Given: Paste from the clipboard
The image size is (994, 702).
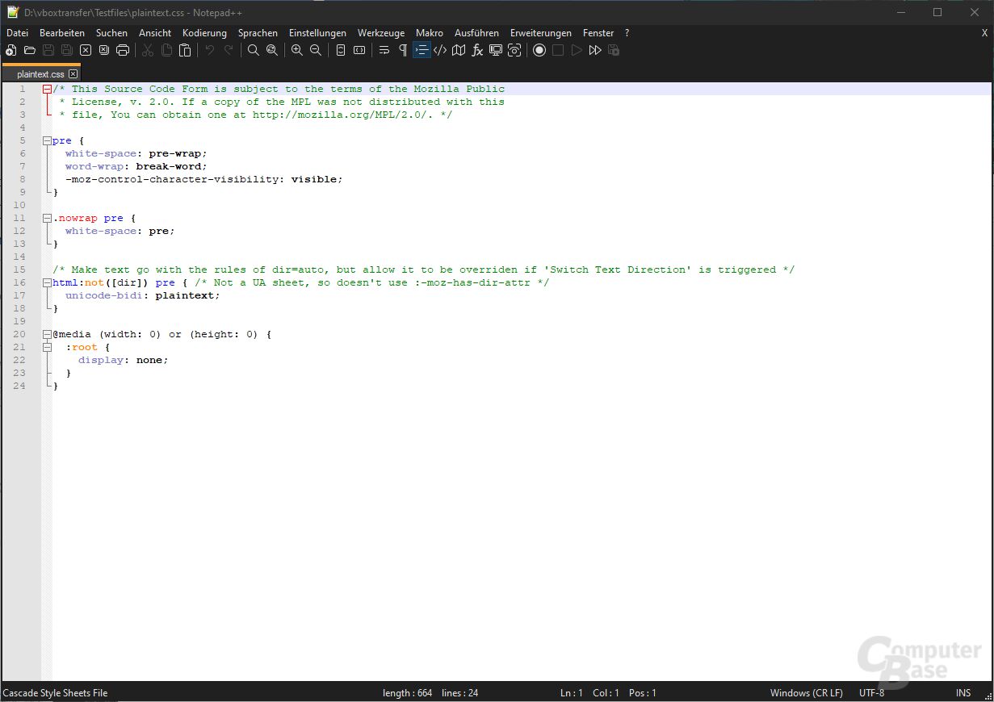Looking at the screenshot, I should (x=185, y=50).
